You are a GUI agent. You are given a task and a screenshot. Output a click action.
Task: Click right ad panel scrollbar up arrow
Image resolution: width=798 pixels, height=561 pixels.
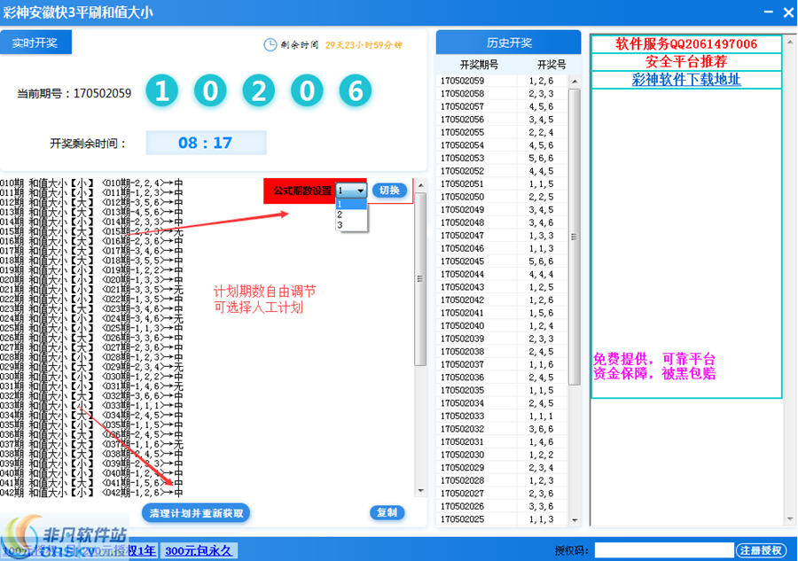coord(790,42)
